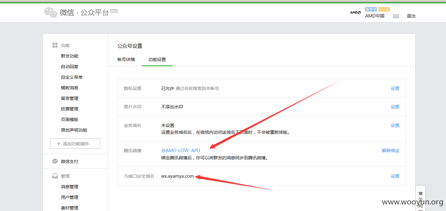446x211 pixels.
Task: Click AMD中国 account name
Action: (x=375, y=16)
